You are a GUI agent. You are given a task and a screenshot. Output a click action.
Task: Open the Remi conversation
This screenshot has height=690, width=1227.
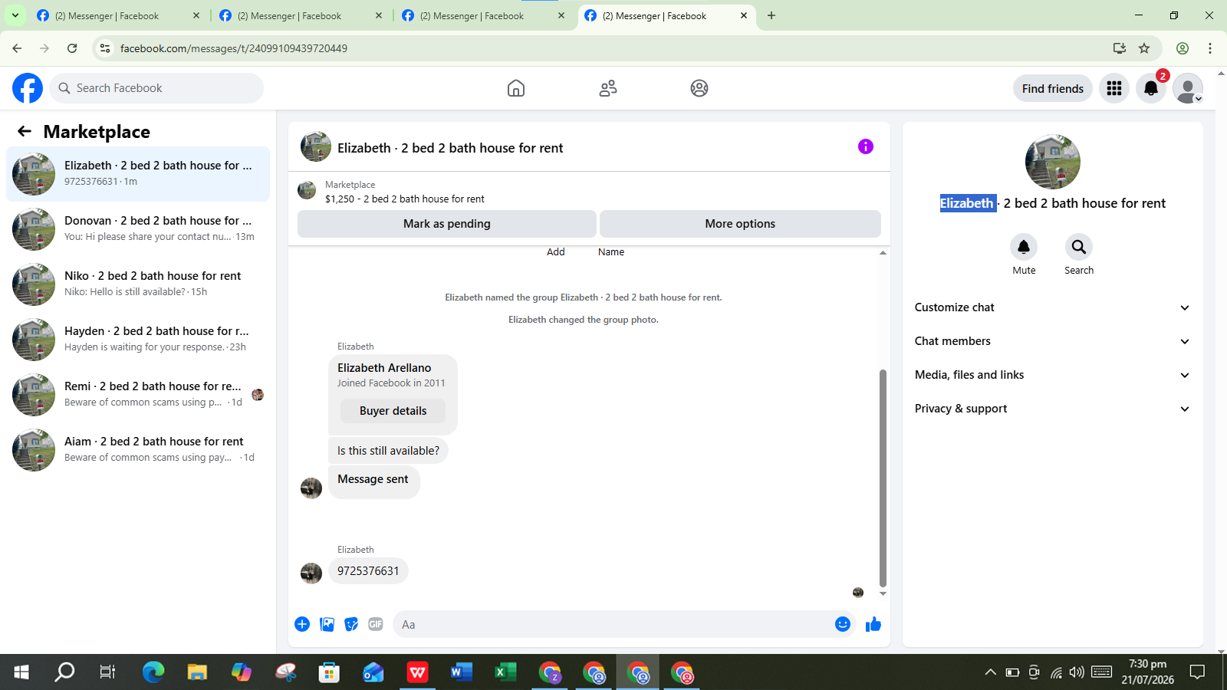138,395
